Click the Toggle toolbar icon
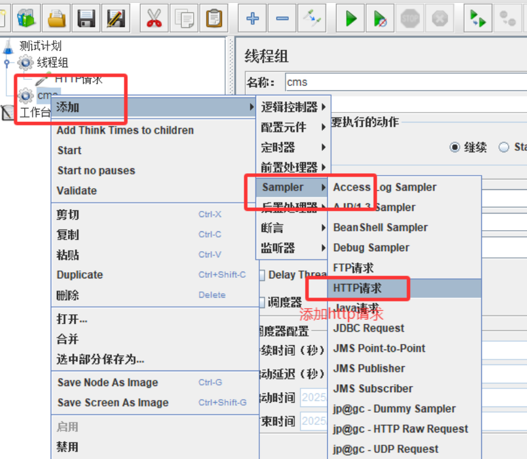This screenshot has height=459, width=527. 312,18
